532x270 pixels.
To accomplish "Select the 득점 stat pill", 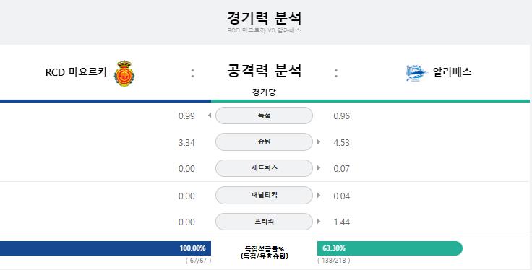I will (x=264, y=116).
